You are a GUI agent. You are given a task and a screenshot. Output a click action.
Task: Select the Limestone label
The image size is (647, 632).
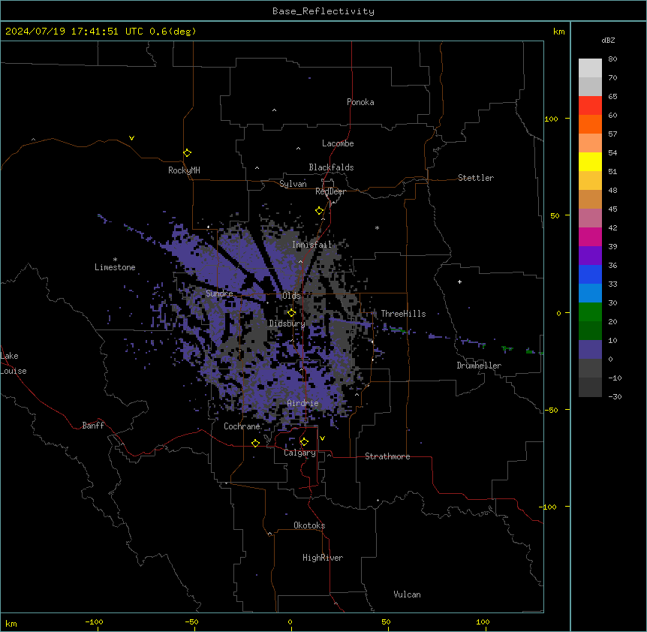115,267
